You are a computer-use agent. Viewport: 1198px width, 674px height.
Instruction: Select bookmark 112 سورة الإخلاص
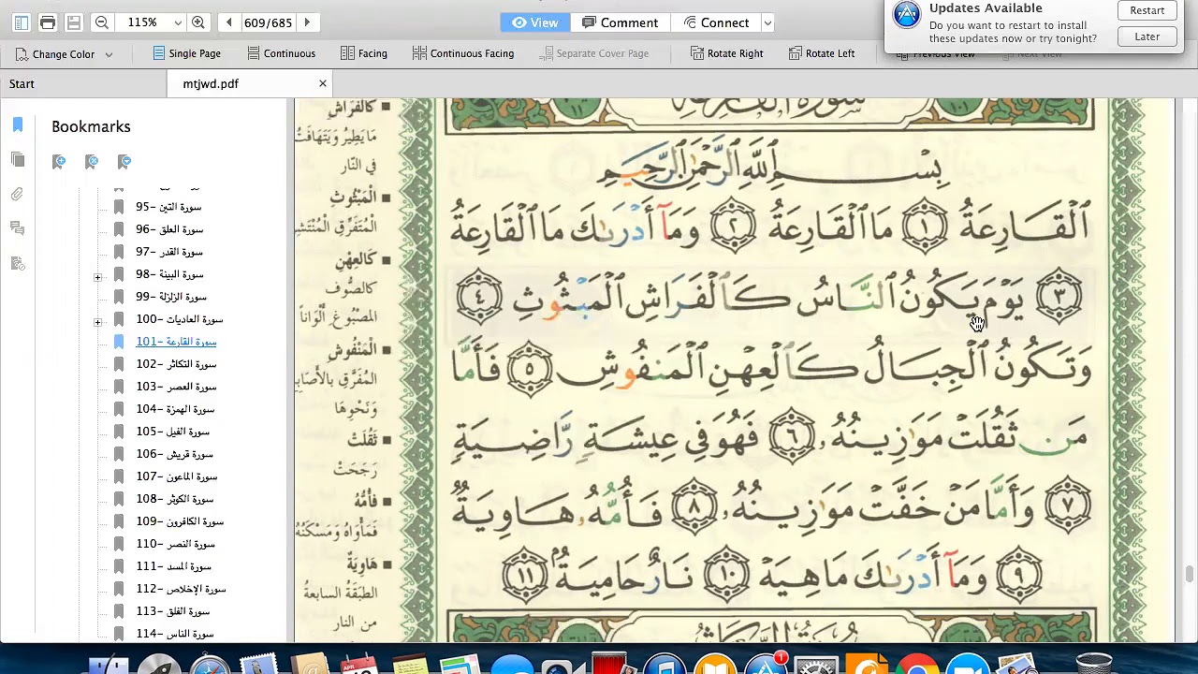182,589
